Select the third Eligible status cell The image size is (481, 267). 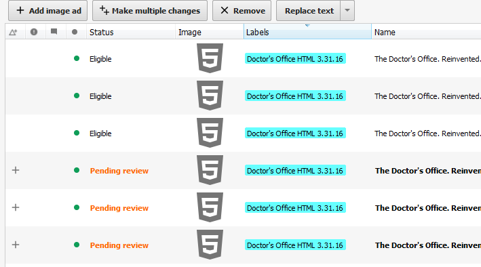(100, 133)
